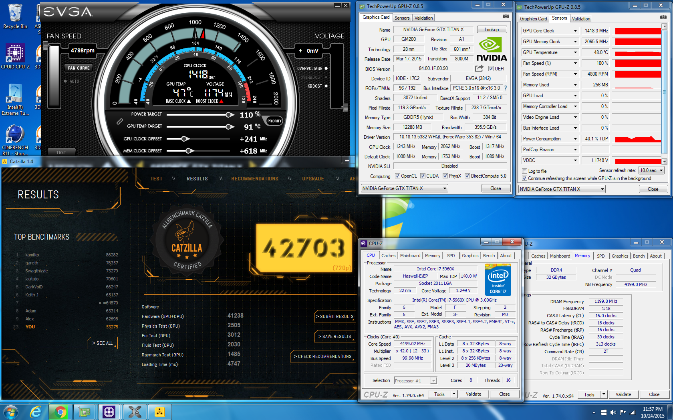The height and width of the screenshot is (420, 673).
Task: Open Internet Explorer from taskbar
Action: coord(36,412)
